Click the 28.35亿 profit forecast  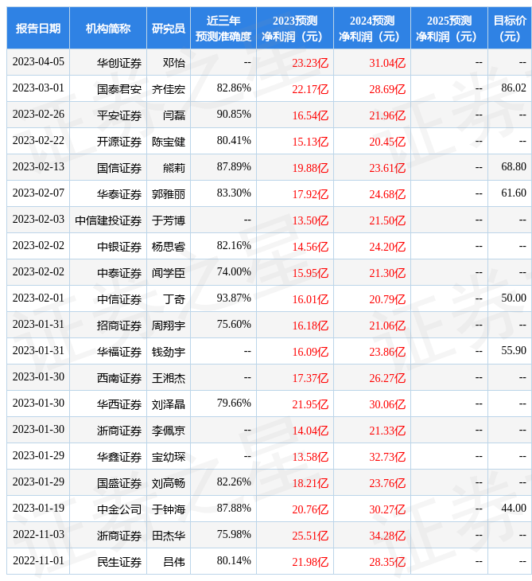click(387, 563)
